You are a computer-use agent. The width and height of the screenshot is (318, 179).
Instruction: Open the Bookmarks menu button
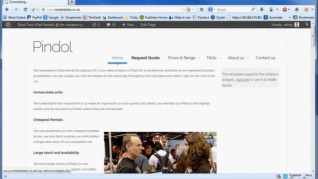pyautogui.click(x=304, y=17)
